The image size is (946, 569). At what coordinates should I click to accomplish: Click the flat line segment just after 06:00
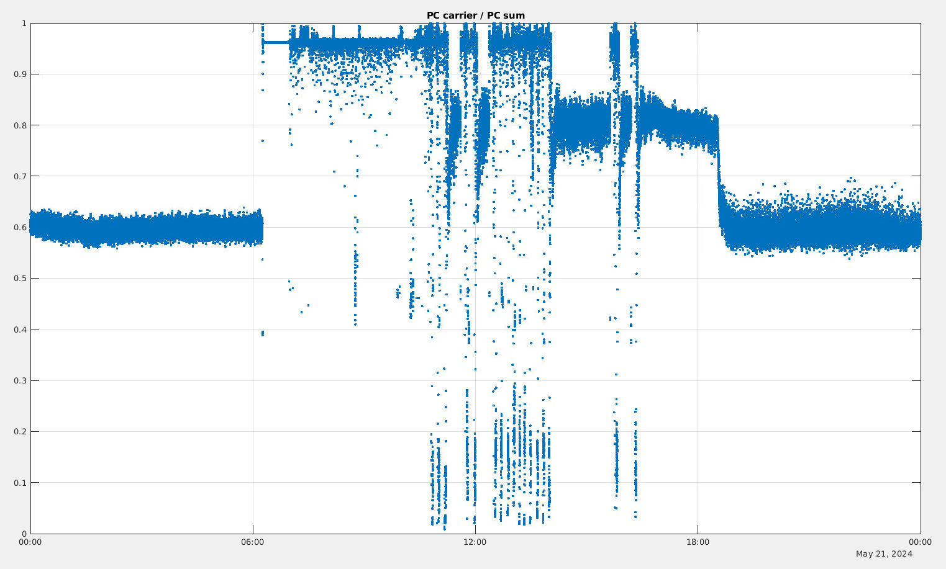pyautogui.click(x=276, y=42)
